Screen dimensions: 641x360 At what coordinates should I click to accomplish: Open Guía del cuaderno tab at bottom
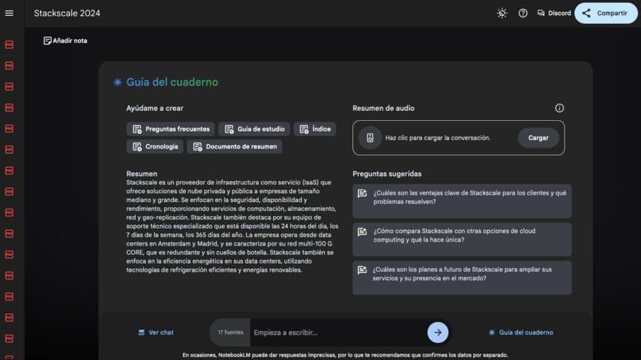[521, 332]
